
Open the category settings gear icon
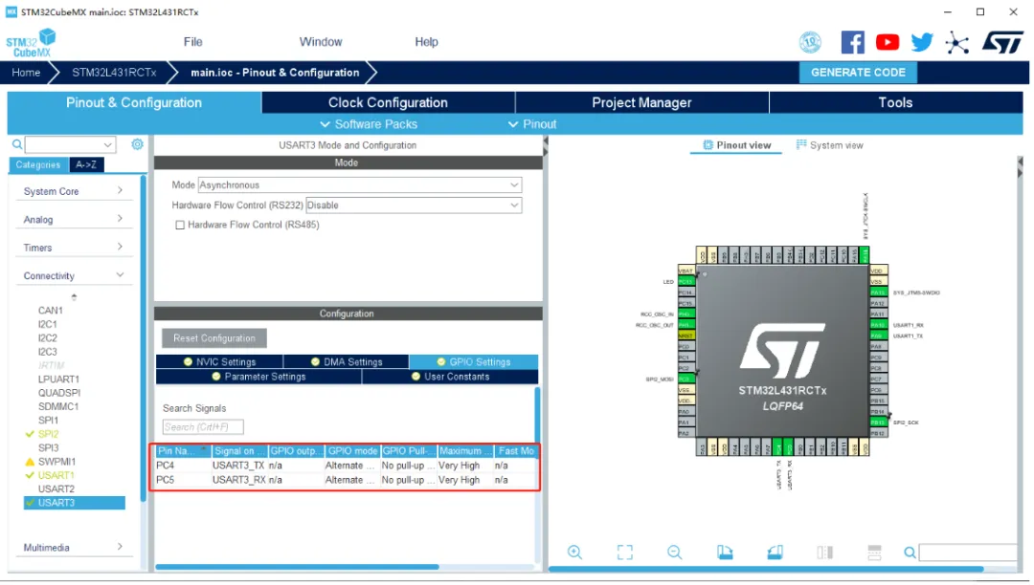tap(137, 144)
